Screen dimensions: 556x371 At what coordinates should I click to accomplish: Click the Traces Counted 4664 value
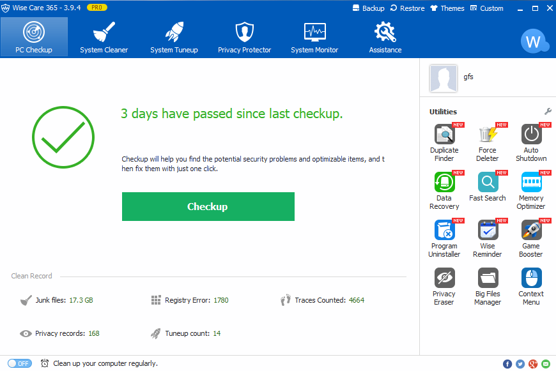click(357, 300)
